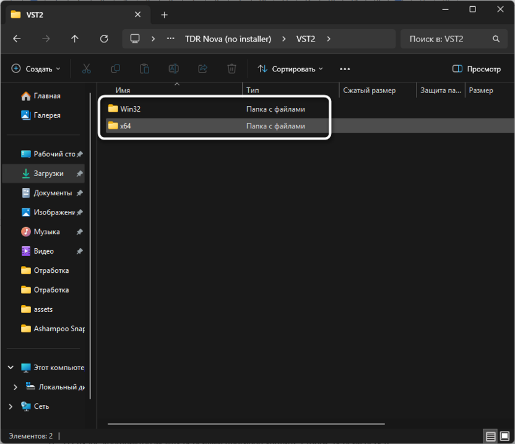Image resolution: width=515 pixels, height=444 pixels.
Task: Expand the Сеть tree node
Action: click(11, 406)
